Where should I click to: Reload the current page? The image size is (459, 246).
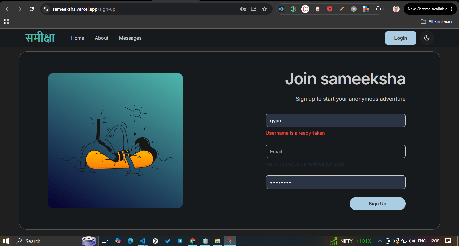[x=32, y=9]
